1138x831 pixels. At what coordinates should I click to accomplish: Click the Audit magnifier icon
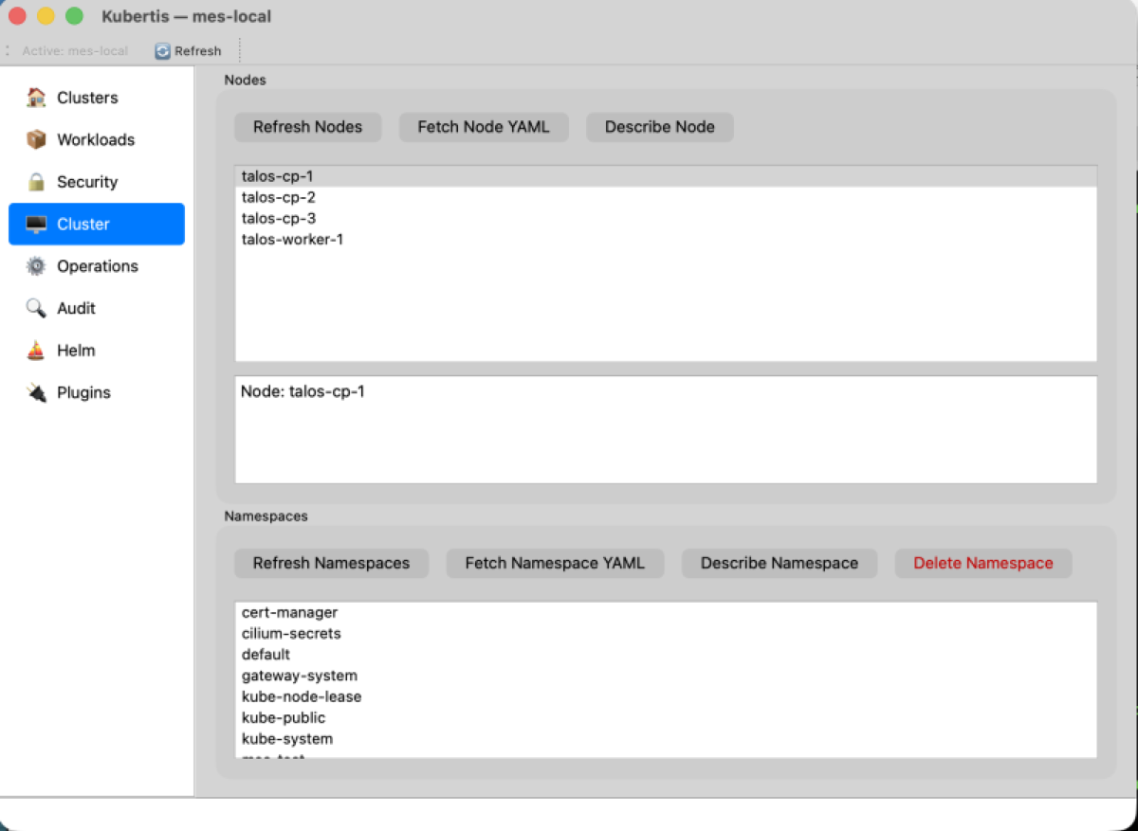(x=36, y=308)
